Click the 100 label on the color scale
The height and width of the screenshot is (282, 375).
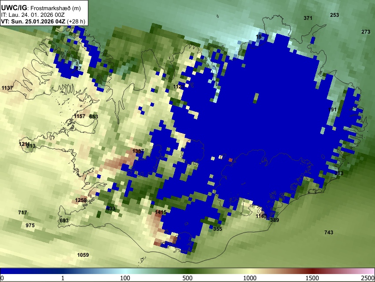(x=125, y=278)
